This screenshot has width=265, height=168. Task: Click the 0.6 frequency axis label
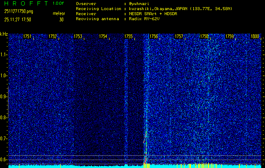[3, 160]
